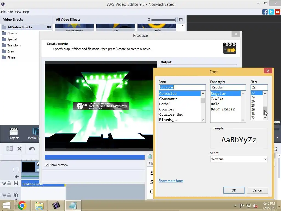Open the Media Library button icon

pos(36,131)
